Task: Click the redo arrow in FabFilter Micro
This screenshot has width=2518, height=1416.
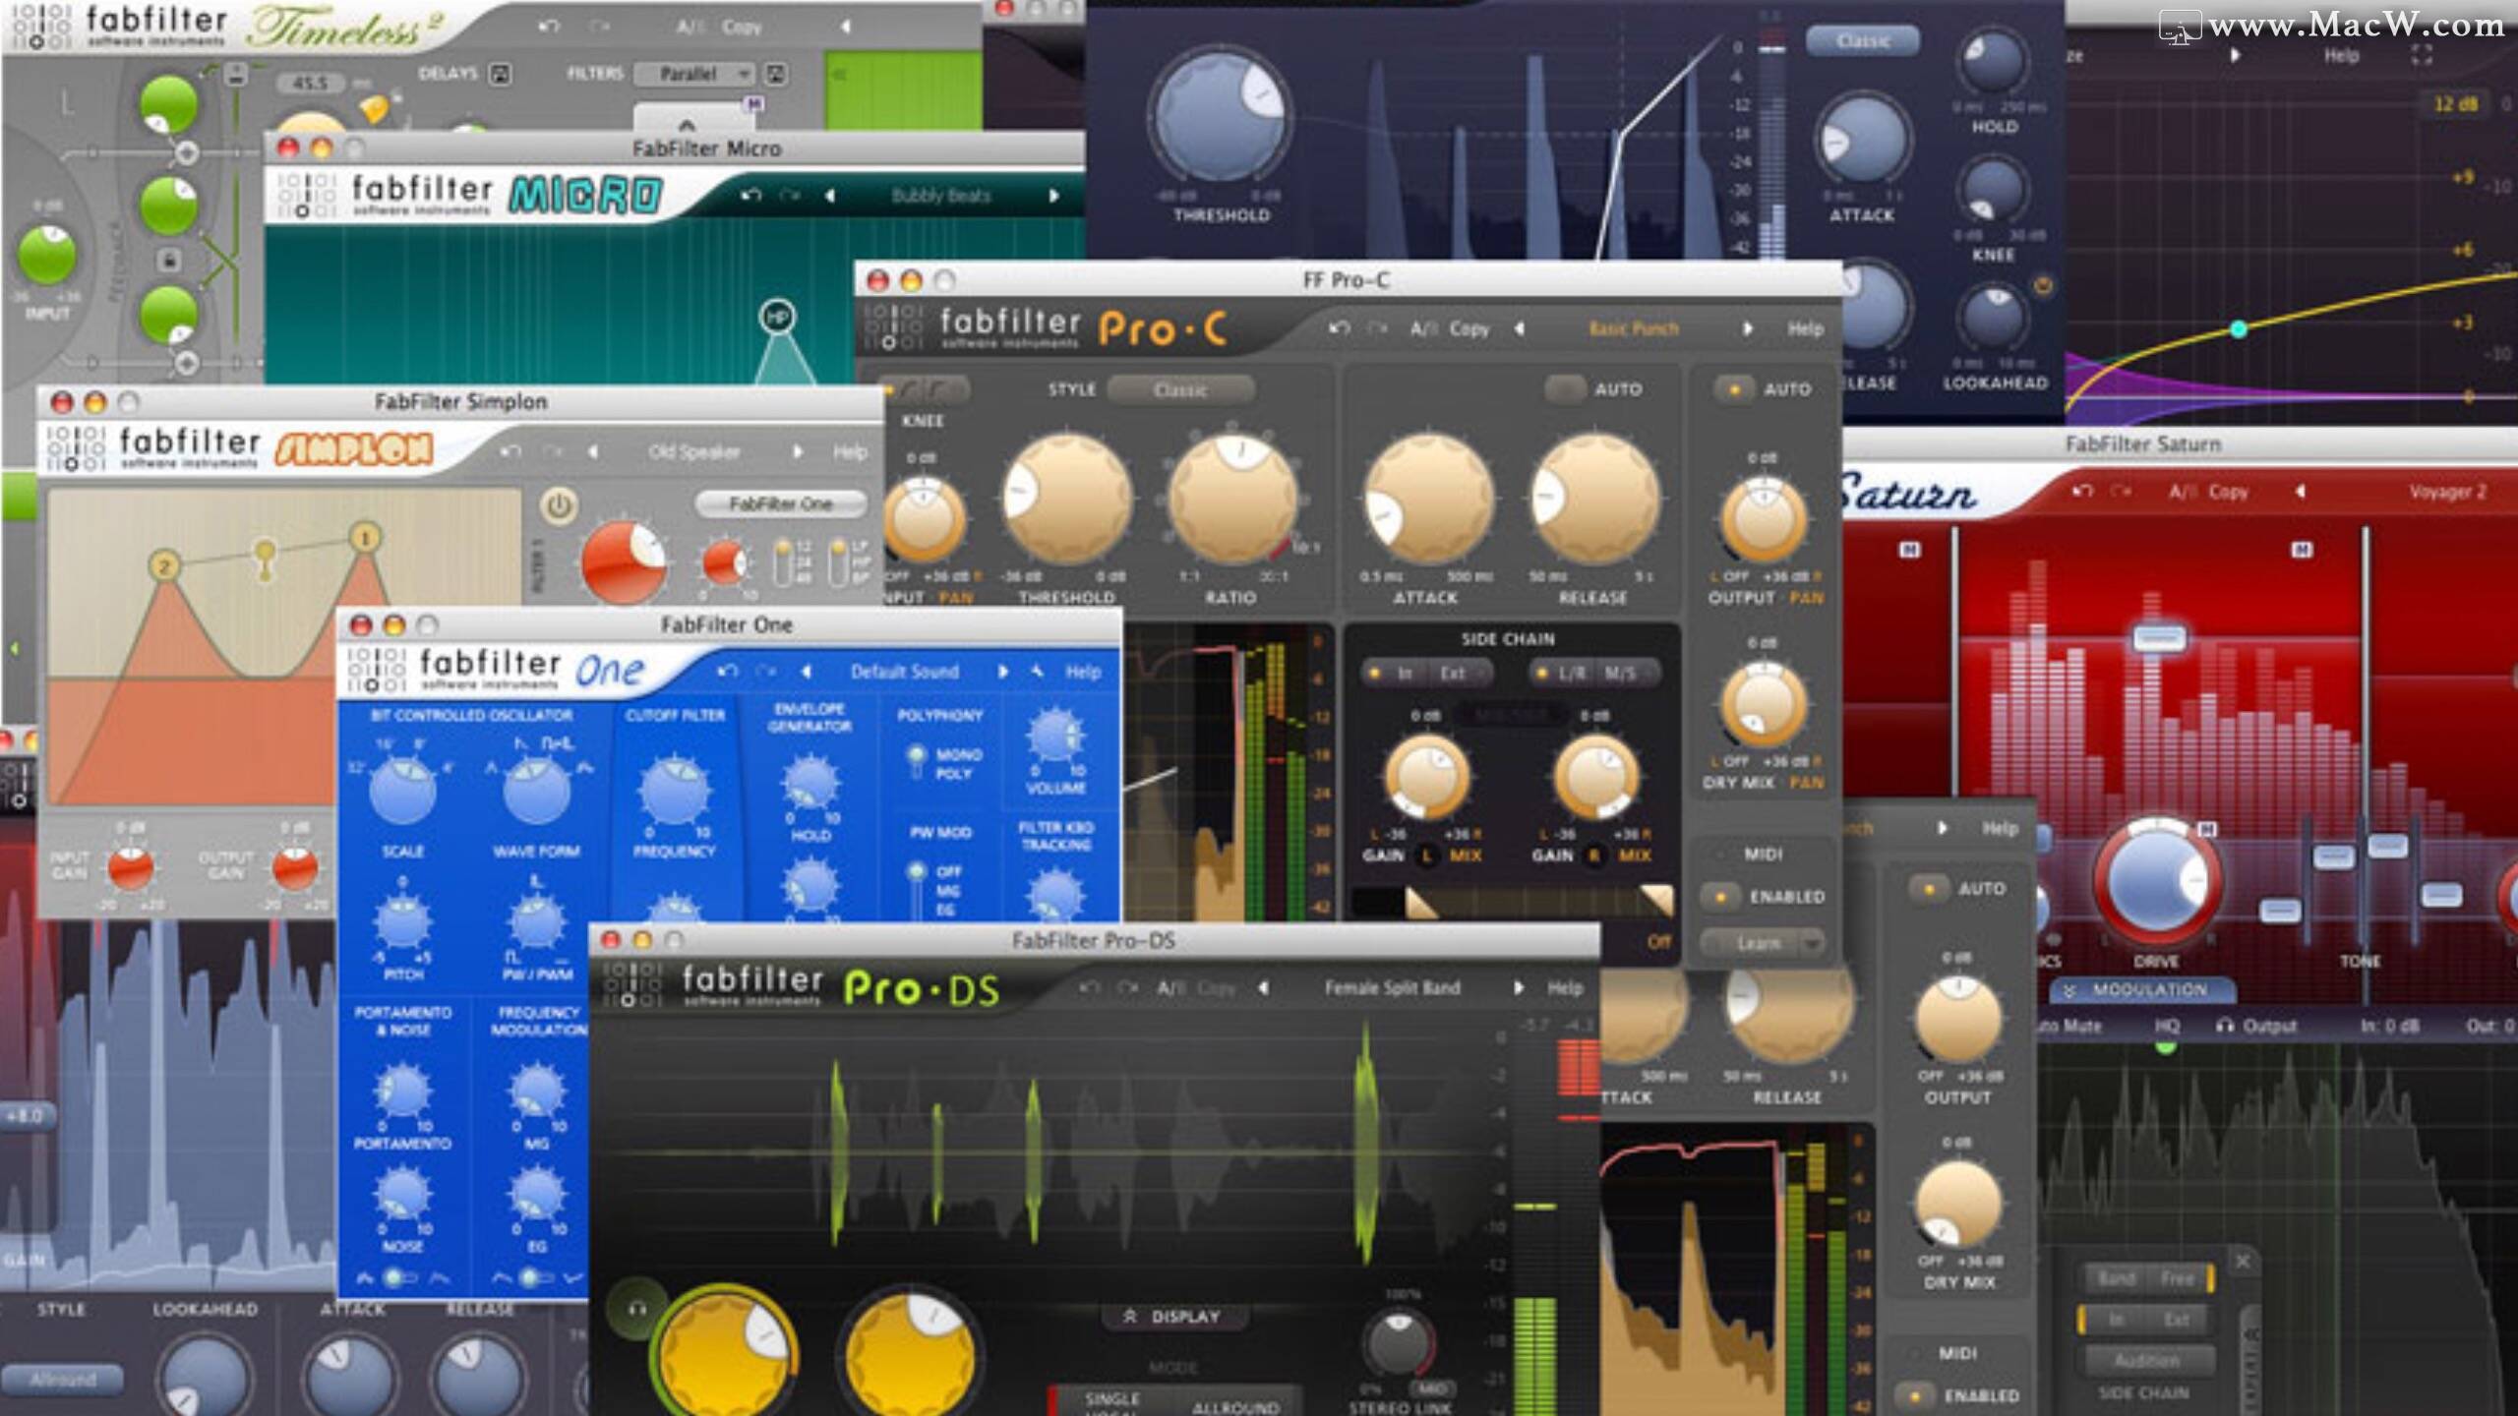Action: tap(789, 196)
